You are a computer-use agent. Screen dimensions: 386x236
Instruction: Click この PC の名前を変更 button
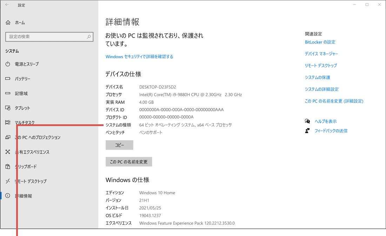(129, 162)
